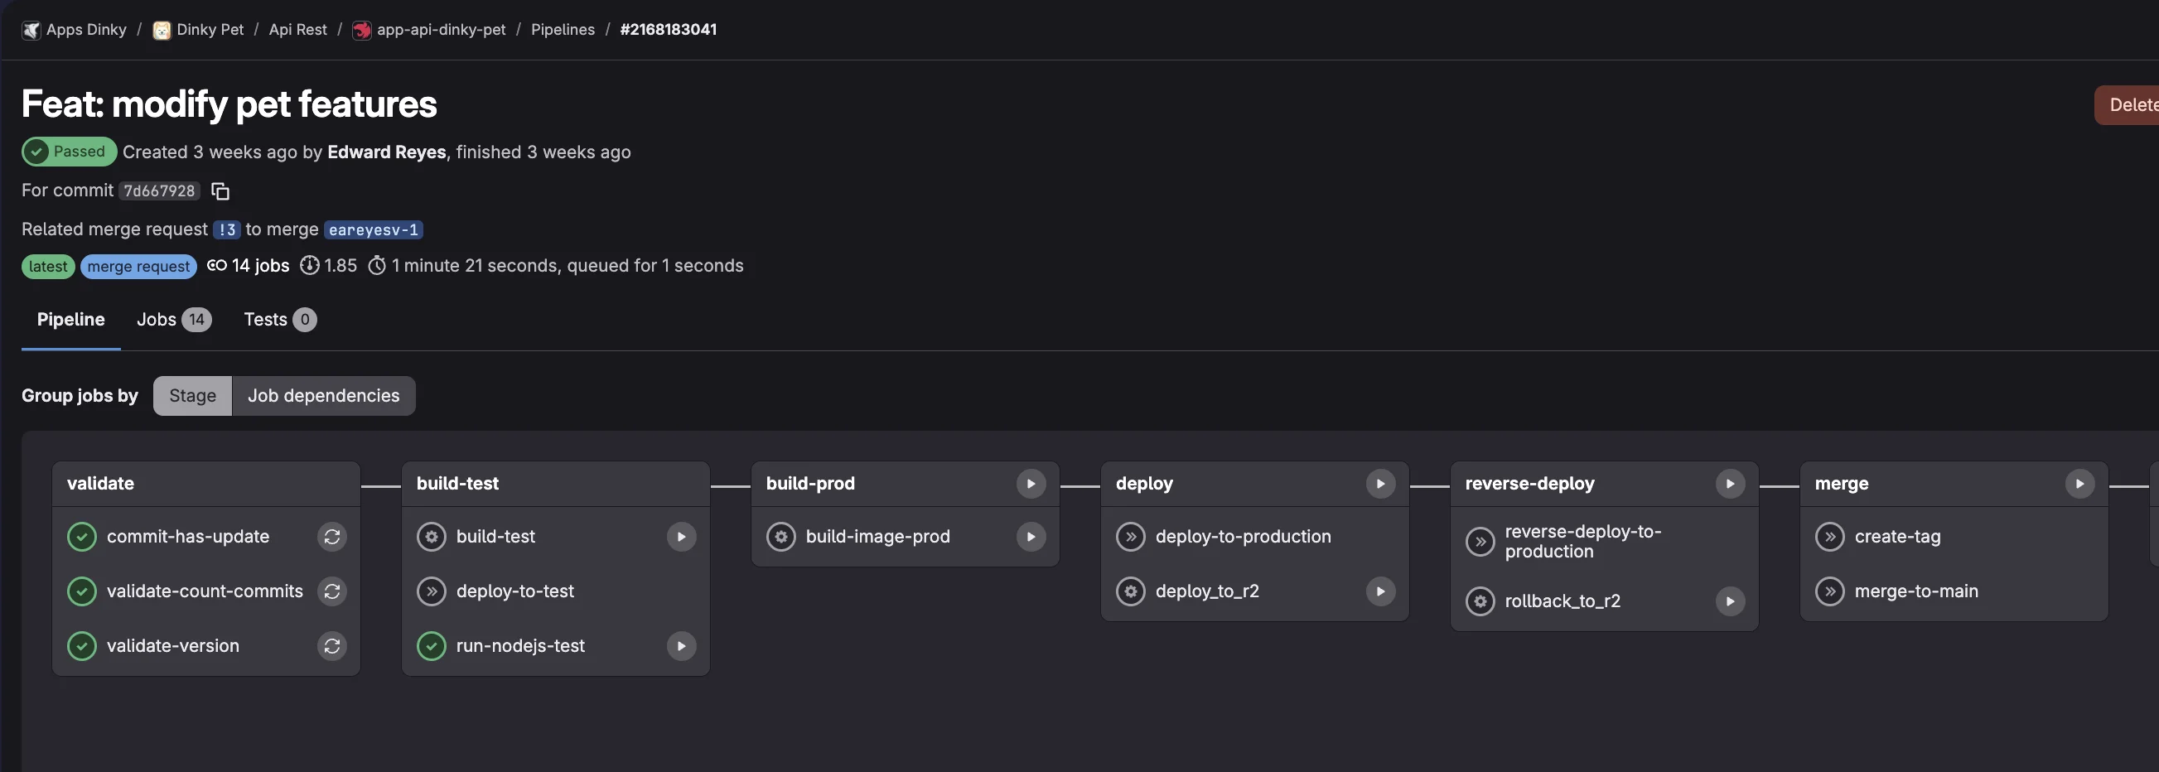Play all merge stage jobs
2159x772 pixels.
2079,483
